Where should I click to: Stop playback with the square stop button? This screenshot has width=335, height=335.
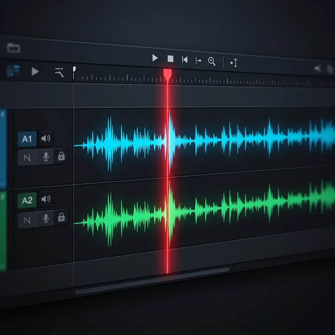[170, 59]
